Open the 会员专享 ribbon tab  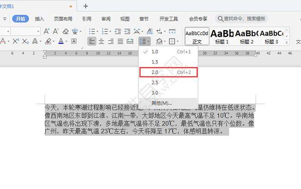[198, 19]
